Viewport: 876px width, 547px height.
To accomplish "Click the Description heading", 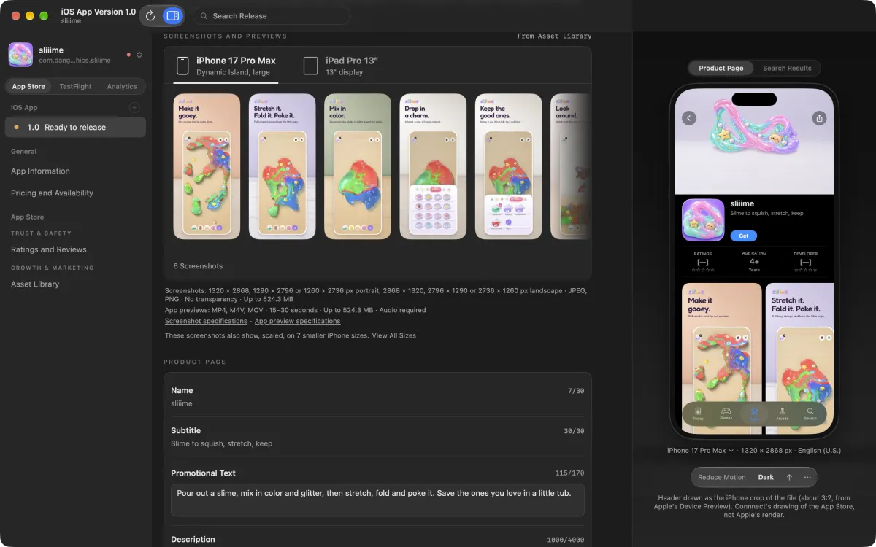I will click(x=193, y=539).
